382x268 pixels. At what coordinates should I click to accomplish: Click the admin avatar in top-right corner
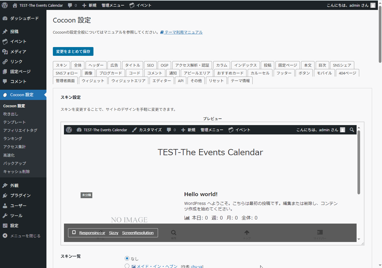[373, 5]
